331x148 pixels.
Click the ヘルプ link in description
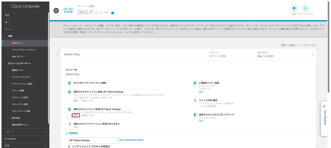tap(128, 32)
